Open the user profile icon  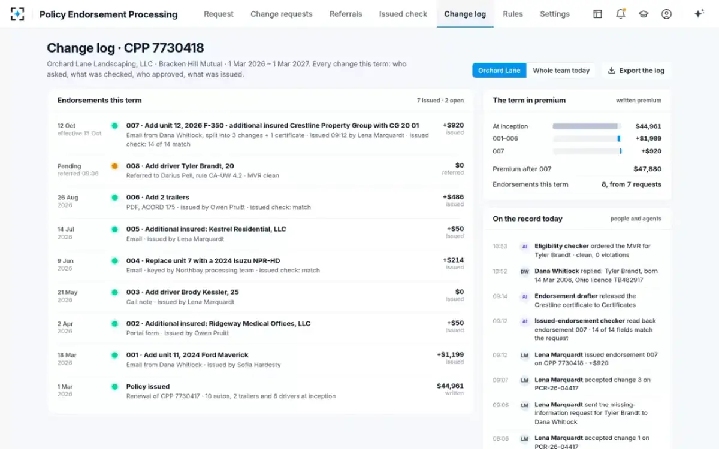coord(666,14)
